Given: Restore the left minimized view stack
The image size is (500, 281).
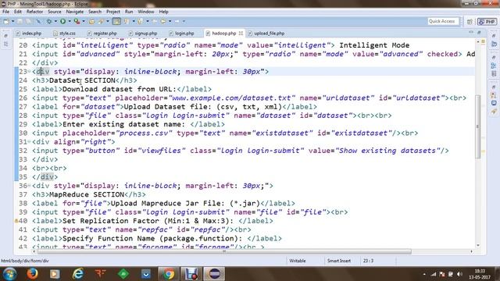Looking at the screenshot, I should click(5, 36).
